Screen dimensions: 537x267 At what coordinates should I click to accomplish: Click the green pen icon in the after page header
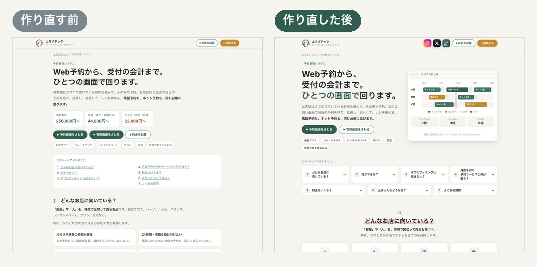(x=446, y=43)
